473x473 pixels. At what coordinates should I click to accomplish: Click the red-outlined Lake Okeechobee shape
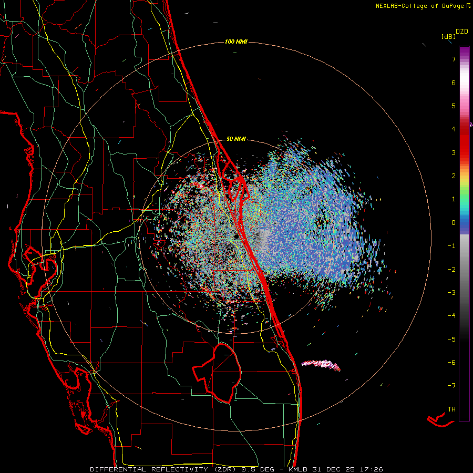point(217,373)
